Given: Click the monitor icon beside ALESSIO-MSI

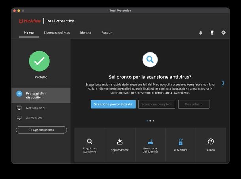Looking at the screenshot, I should pyautogui.click(x=19, y=118).
